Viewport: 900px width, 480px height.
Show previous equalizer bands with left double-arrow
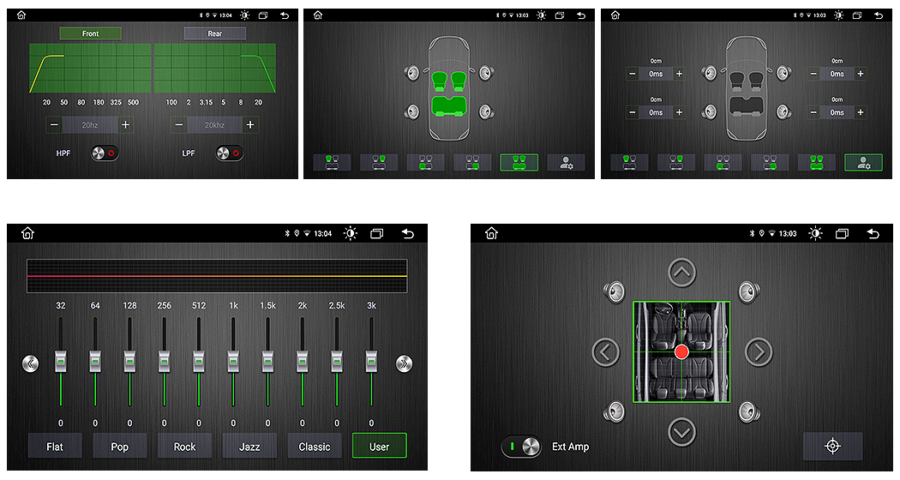[x=30, y=363]
